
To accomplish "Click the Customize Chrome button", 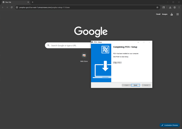I will (170, 125).
